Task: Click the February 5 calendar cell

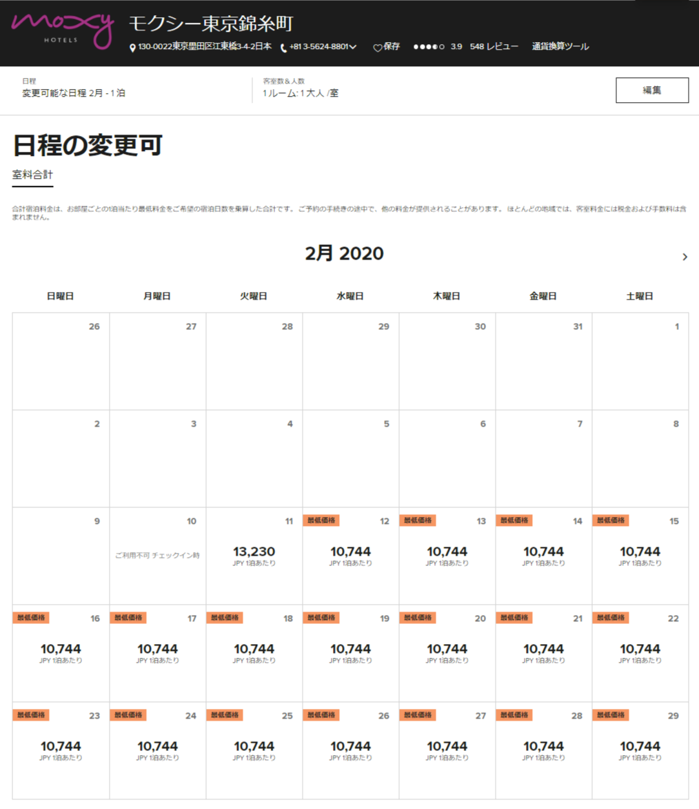Action: click(350, 458)
